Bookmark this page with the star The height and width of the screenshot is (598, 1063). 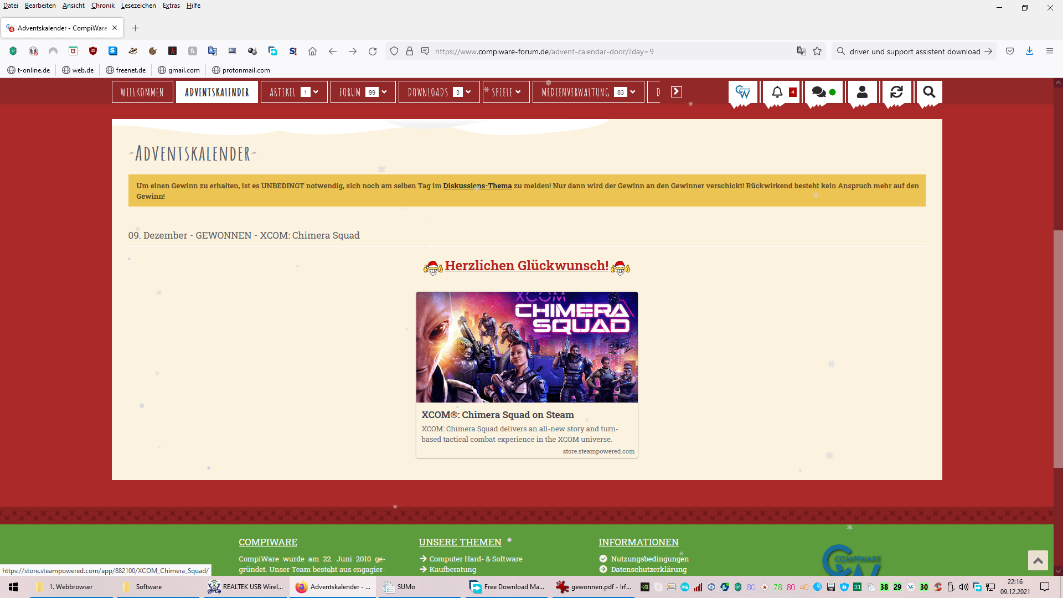[817, 51]
